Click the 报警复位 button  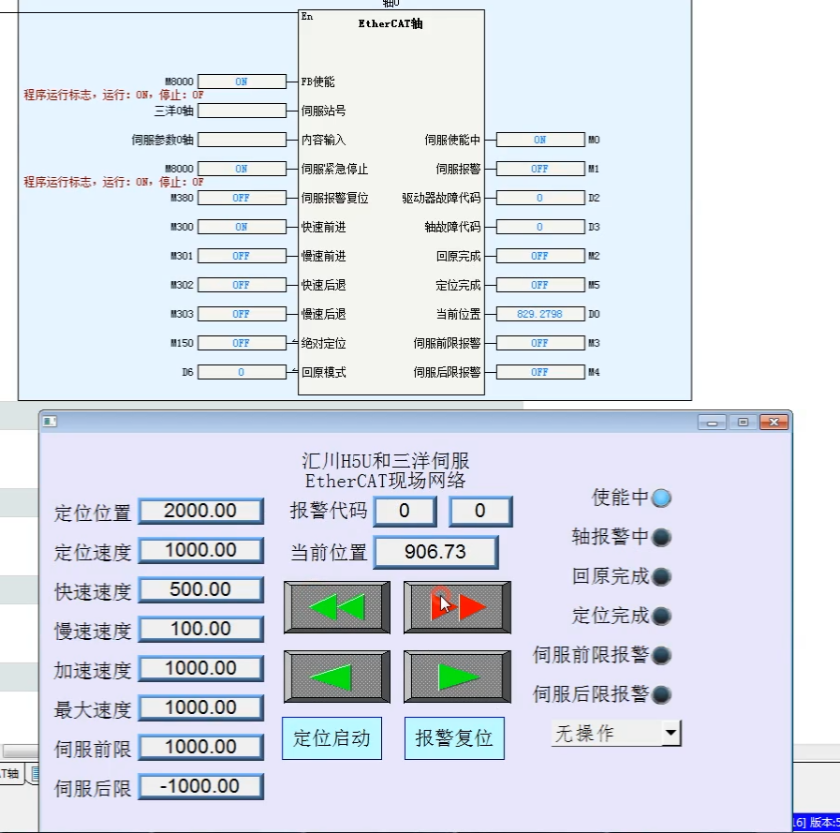point(454,738)
